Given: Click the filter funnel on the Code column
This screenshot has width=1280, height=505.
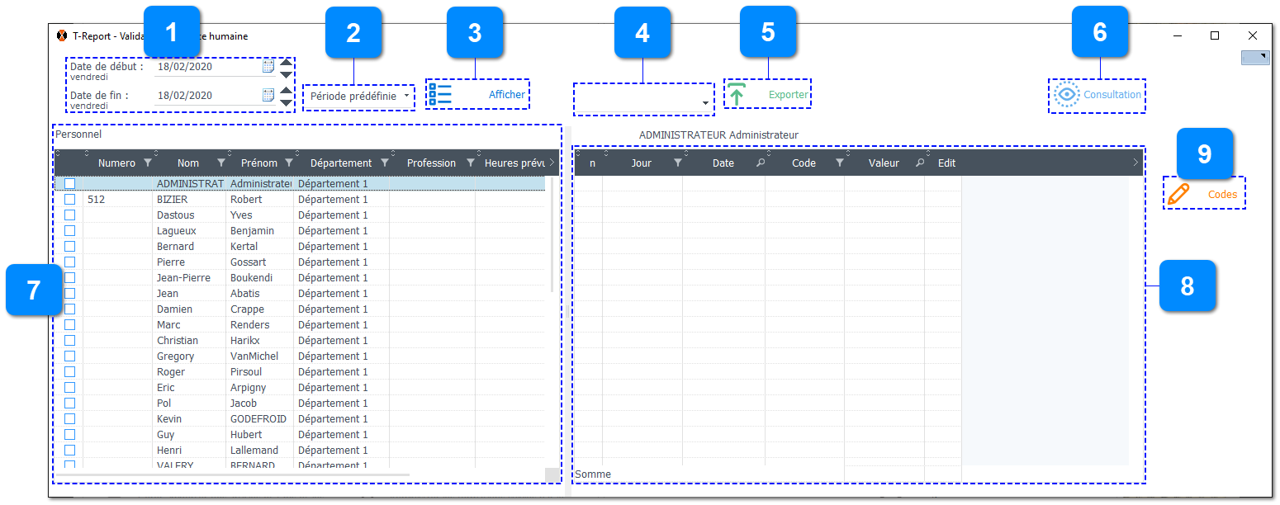Looking at the screenshot, I should point(841,163).
